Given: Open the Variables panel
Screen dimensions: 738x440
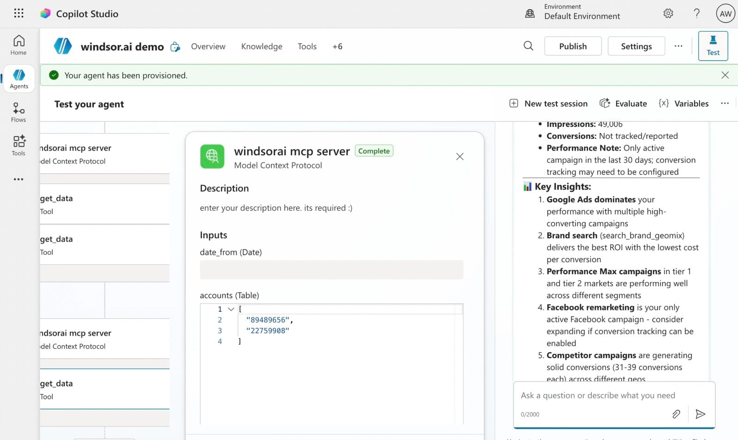Looking at the screenshot, I should pyautogui.click(x=683, y=104).
